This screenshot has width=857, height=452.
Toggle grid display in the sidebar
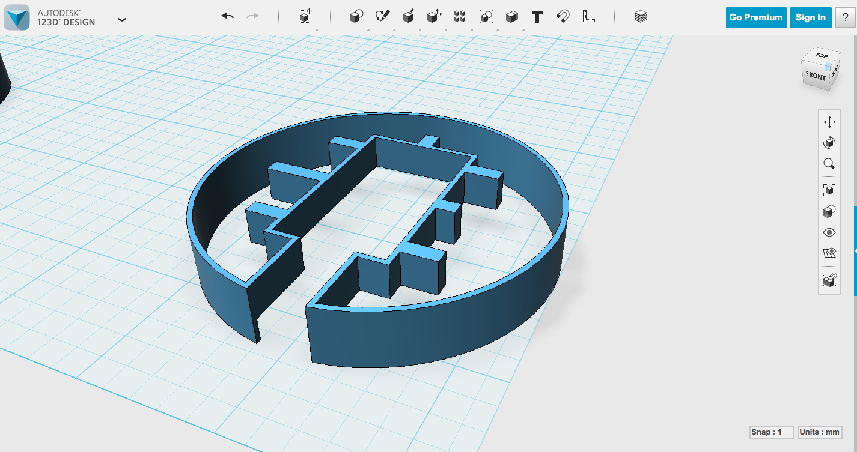tap(829, 253)
